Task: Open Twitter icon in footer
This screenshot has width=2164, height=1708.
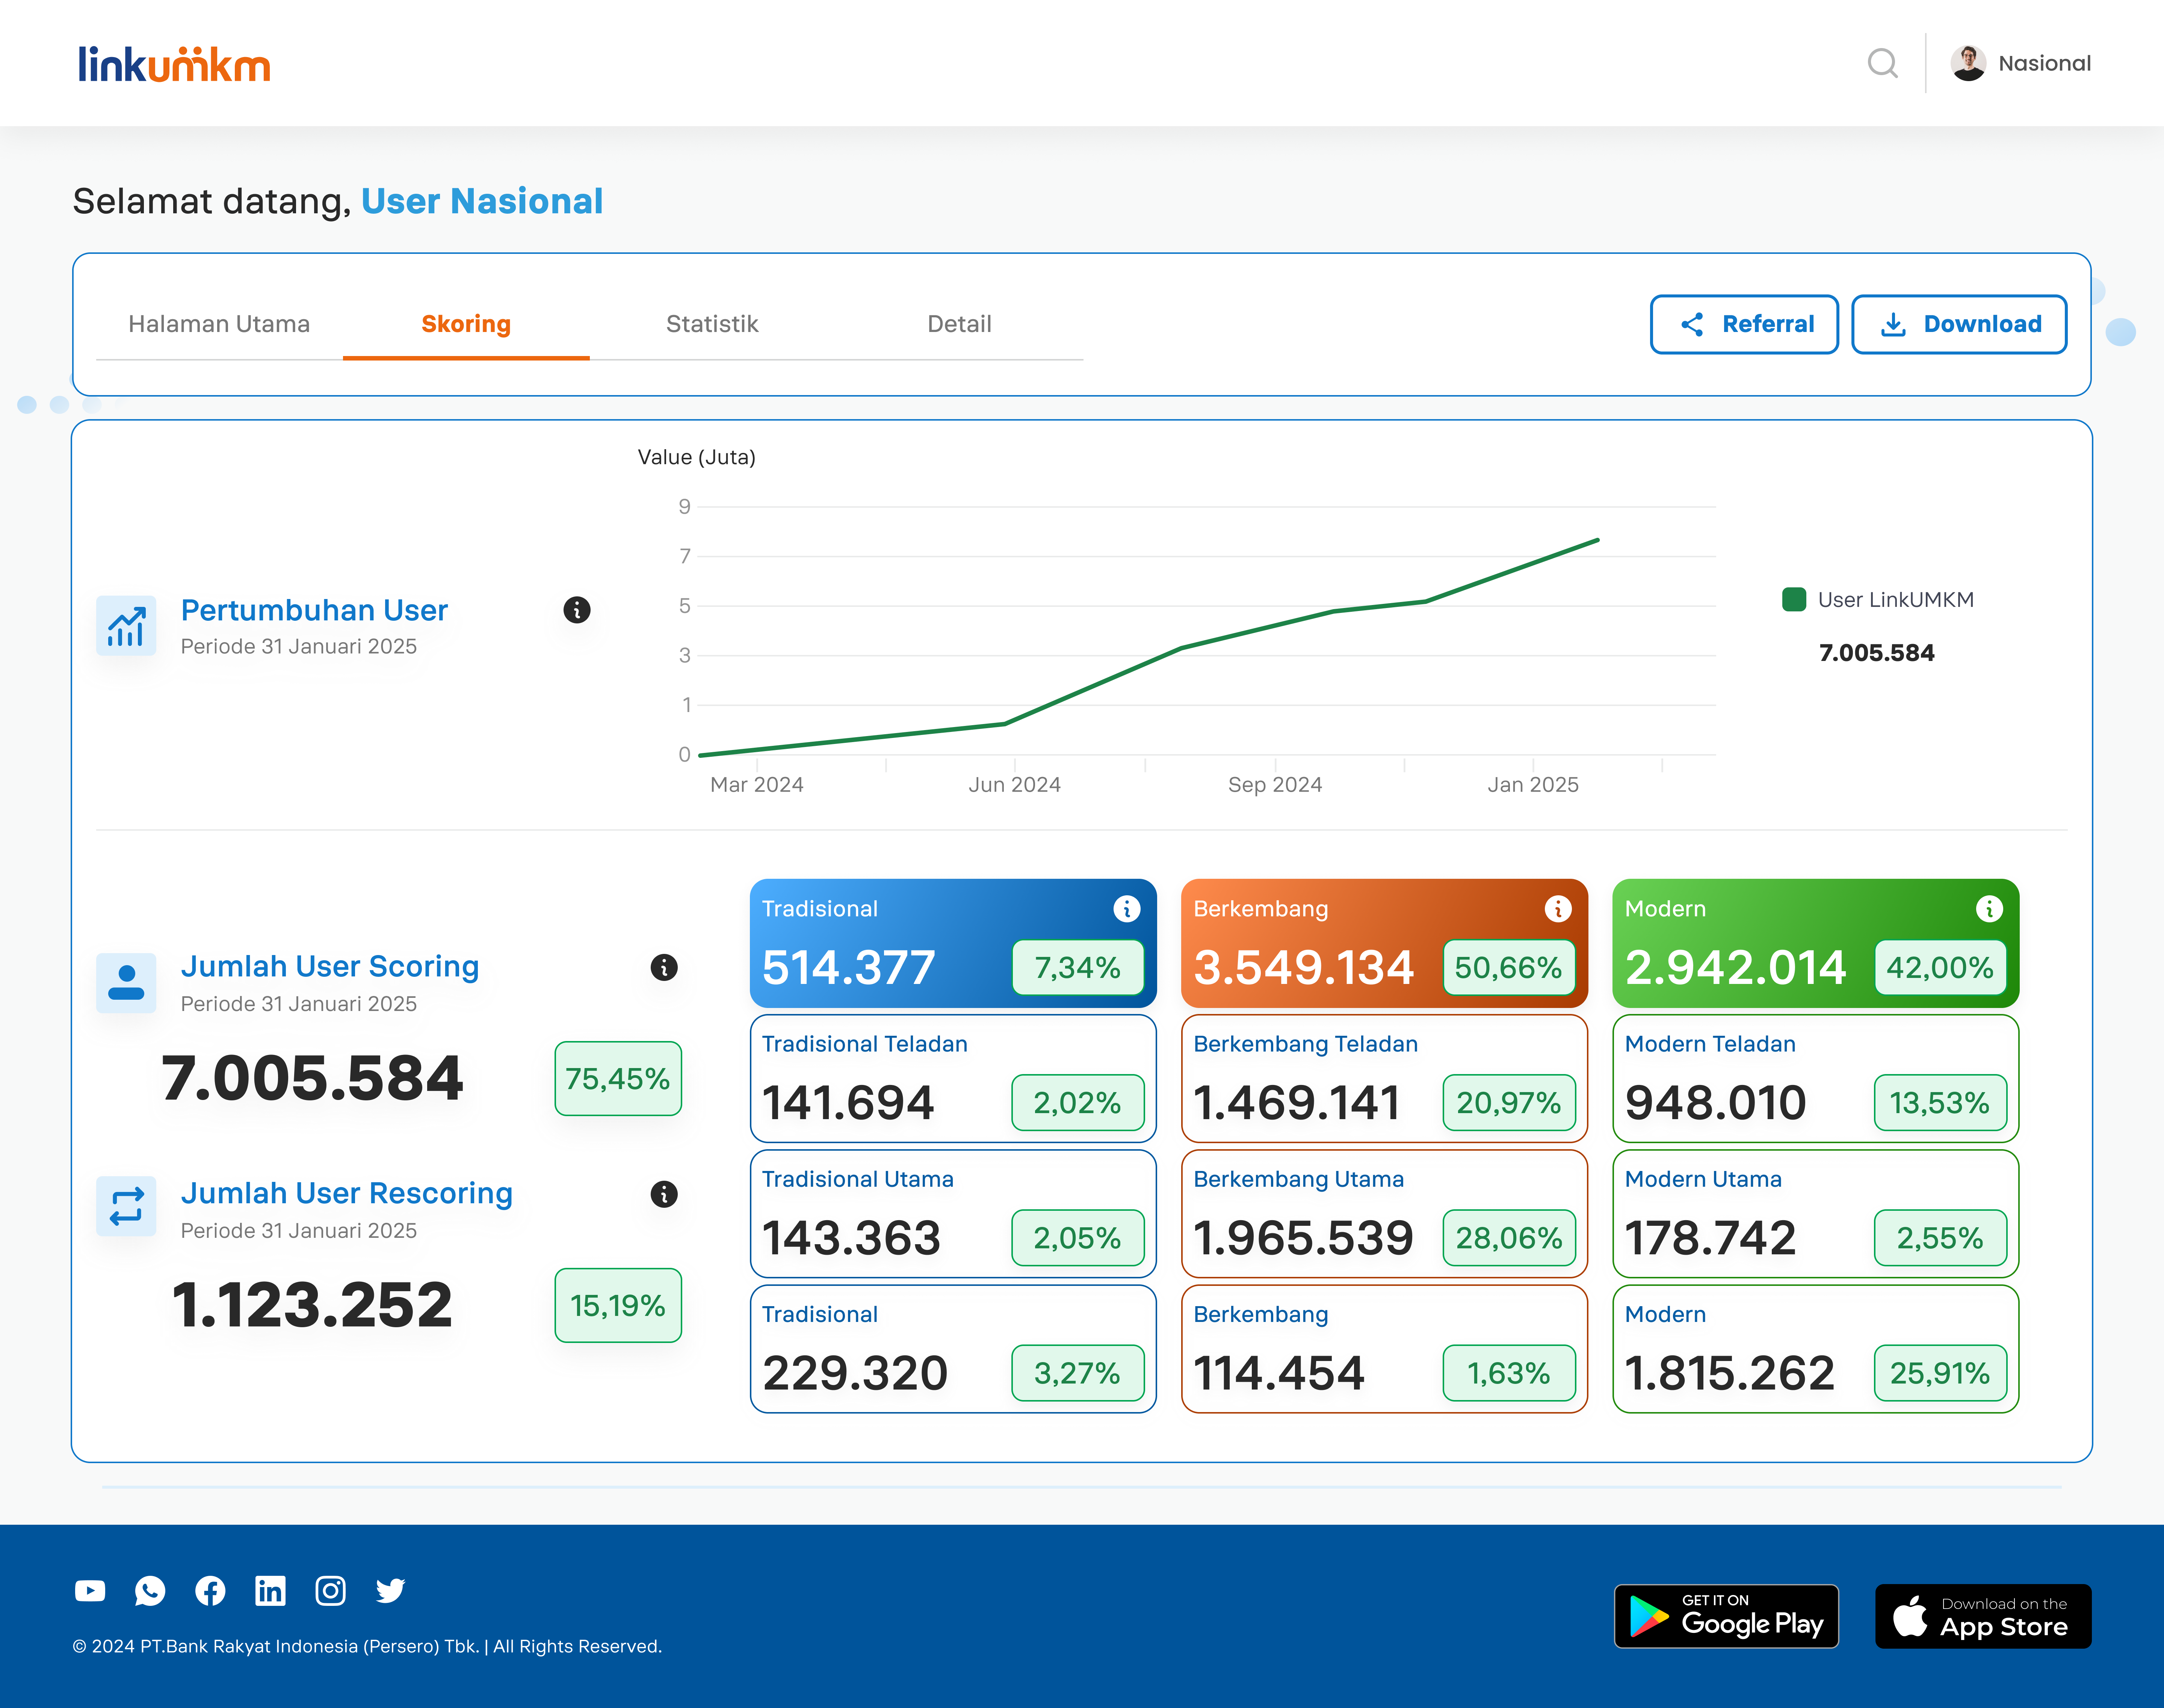Action: [x=390, y=1591]
